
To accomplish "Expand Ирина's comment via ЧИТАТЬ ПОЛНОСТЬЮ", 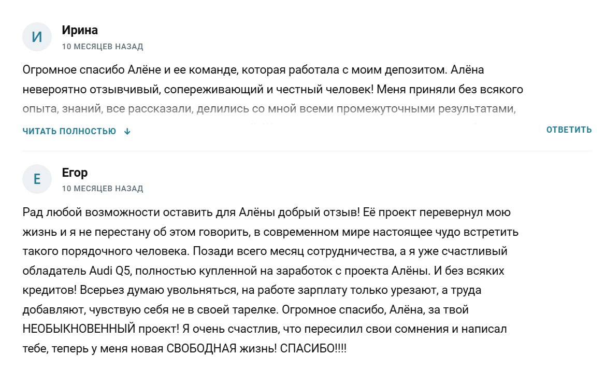I will pyautogui.click(x=69, y=132).
